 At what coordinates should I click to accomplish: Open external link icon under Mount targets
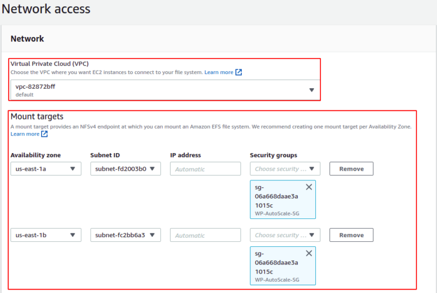[x=44, y=134]
